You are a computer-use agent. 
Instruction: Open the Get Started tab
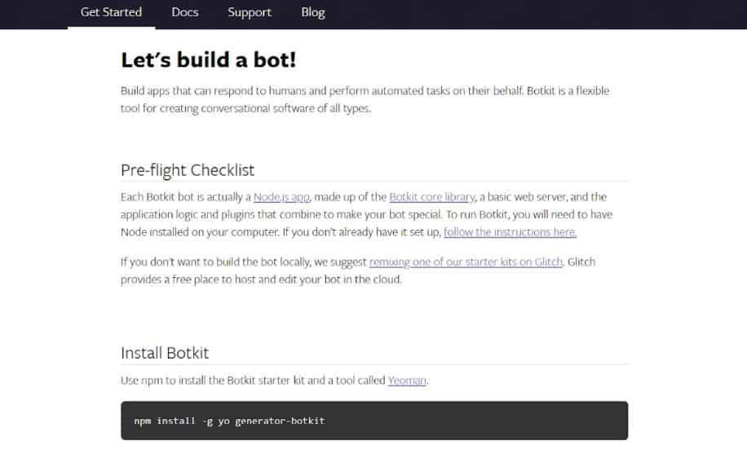111,12
